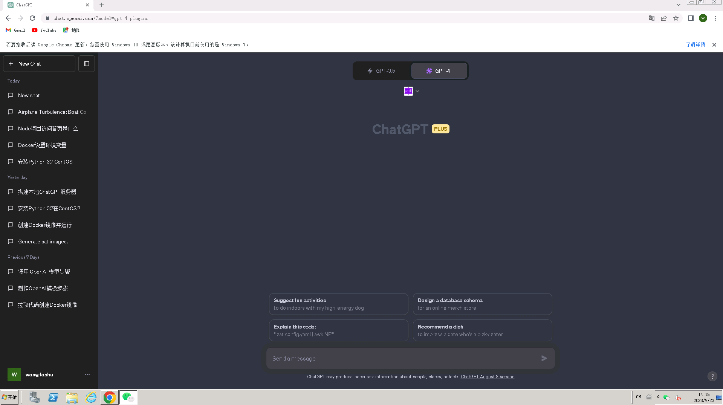Open the tab search dropdown arrow
Screen dimensions: 723x405
point(678,5)
